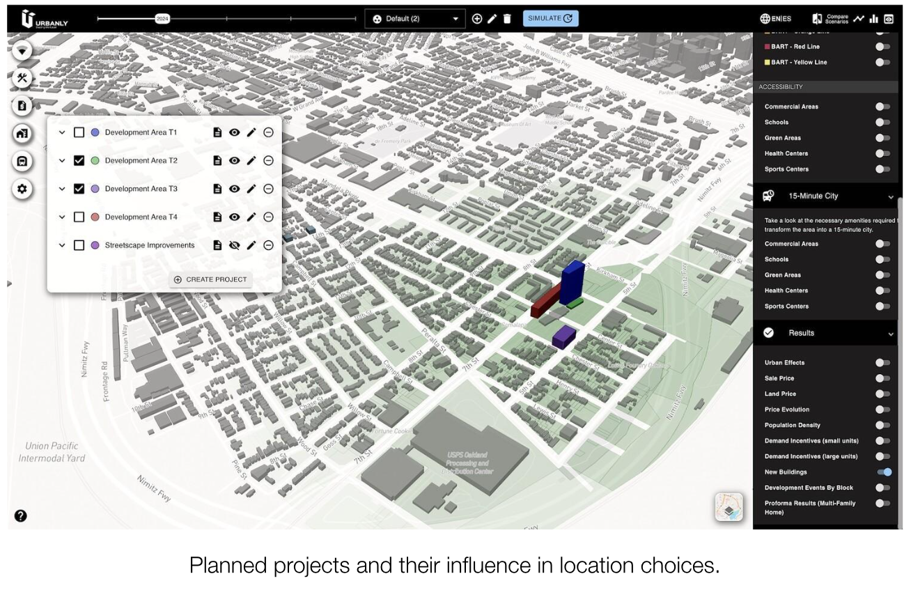Open the tools panel via the wrench icon
Screen dimensions: 911x590
22,78
